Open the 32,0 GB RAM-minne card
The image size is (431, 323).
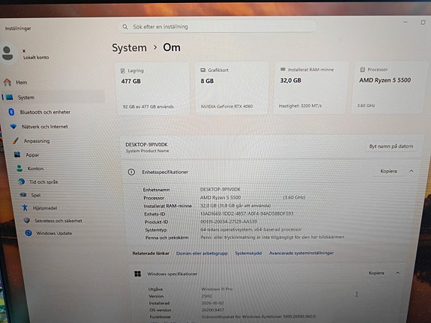(311, 88)
